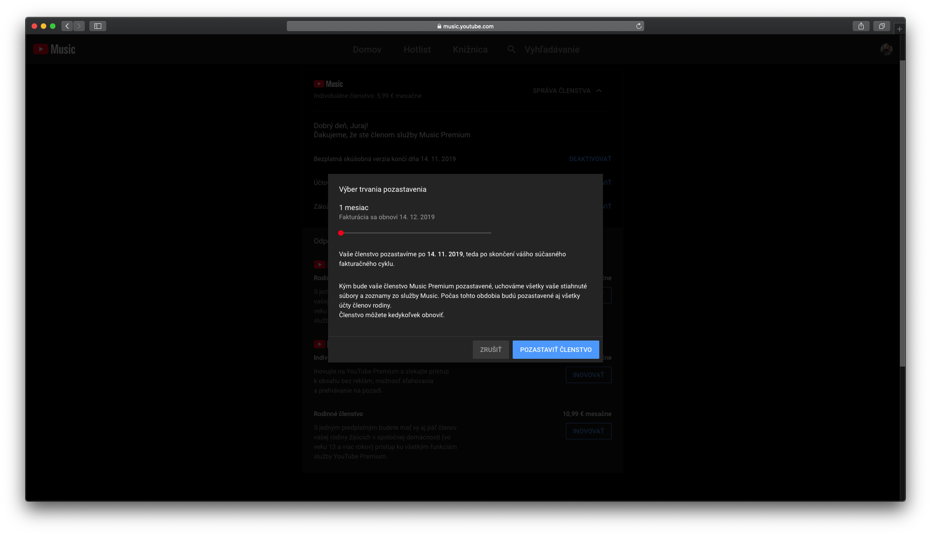The height and width of the screenshot is (535, 931).
Task: Toggle the Safari sidebar button
Action: 98,26
